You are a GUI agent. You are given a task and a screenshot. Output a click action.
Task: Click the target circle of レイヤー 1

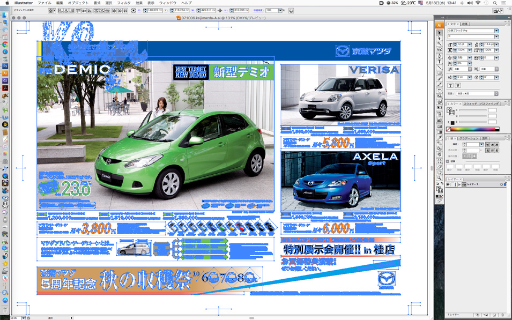pyautogui.click(x=501, y=184)
